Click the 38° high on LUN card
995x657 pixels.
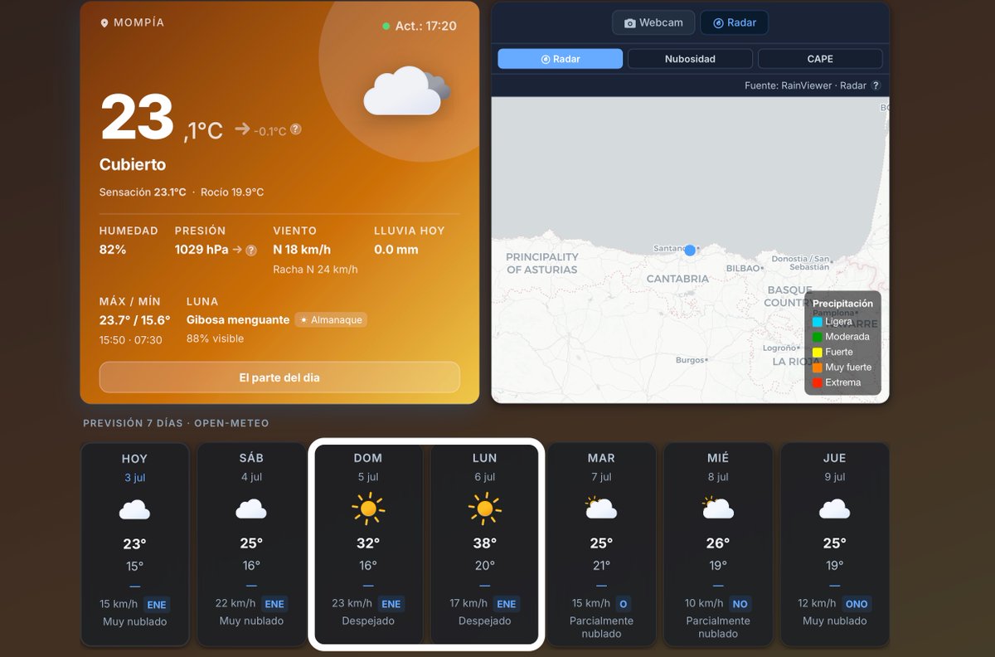pyautogui.click(x=485, y=543)
